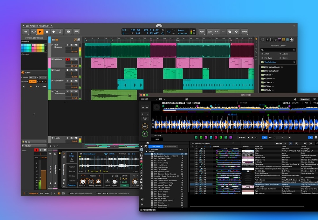Click rekordbox sync refresh icon at bottom-left sidebar
This screenshot has width=318, height=220.
(x=142, y=204)
